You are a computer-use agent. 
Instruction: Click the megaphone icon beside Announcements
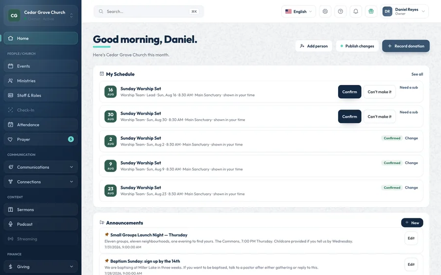pos(102,222)
